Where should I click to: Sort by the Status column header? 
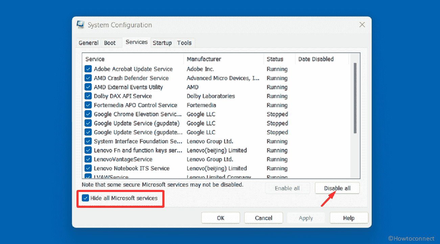[x=280, y=59]
